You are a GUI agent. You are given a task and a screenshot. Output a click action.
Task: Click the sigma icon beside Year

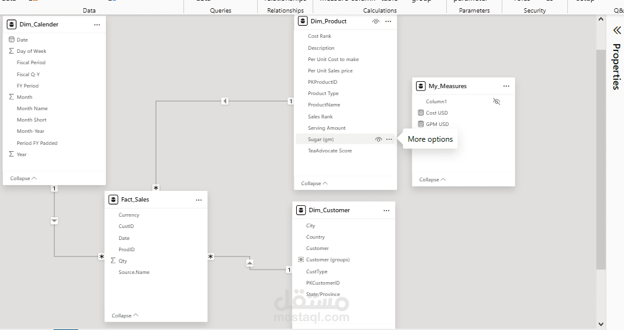pos(11,154)
